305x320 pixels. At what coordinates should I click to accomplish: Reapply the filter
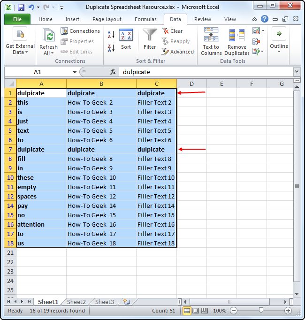coord(176,41)
